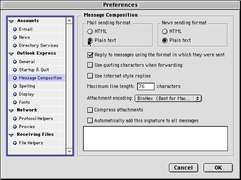
Task: Collapse the Network section triangle
Action: 11,111
